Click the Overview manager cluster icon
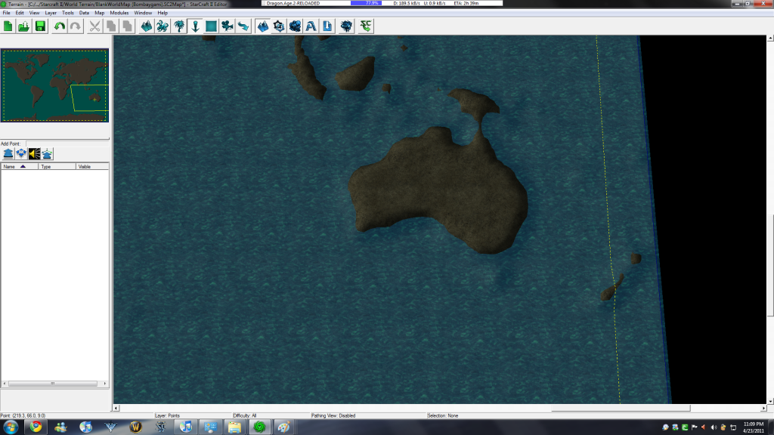774x435 pixels. [346, 26]
